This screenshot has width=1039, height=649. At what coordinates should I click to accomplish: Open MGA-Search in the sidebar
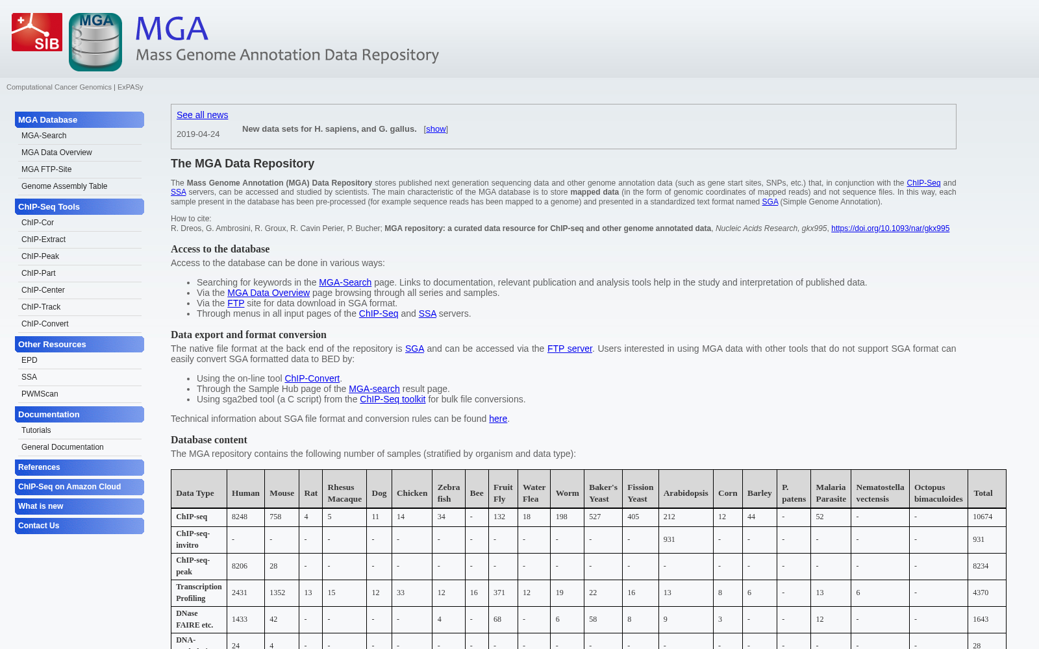(x=44, y=136)
